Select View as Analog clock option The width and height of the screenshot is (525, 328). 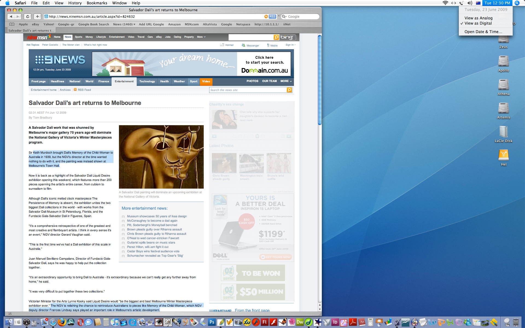click(478, 18)
